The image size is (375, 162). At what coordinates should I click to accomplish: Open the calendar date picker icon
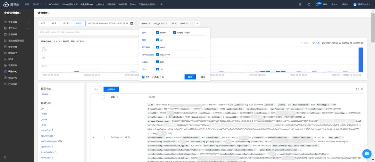tap(132, 23)
